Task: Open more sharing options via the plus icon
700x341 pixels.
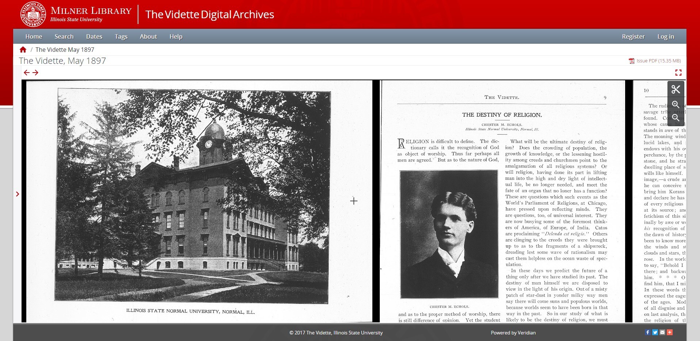Action: pyautogui.click(x=670, y=332)
